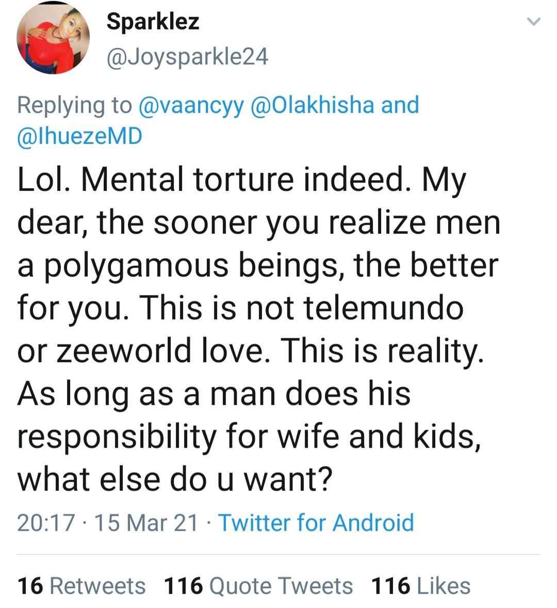Visit the @Joysparkle24 handle

pyautogui.click(x=187, y=57)
